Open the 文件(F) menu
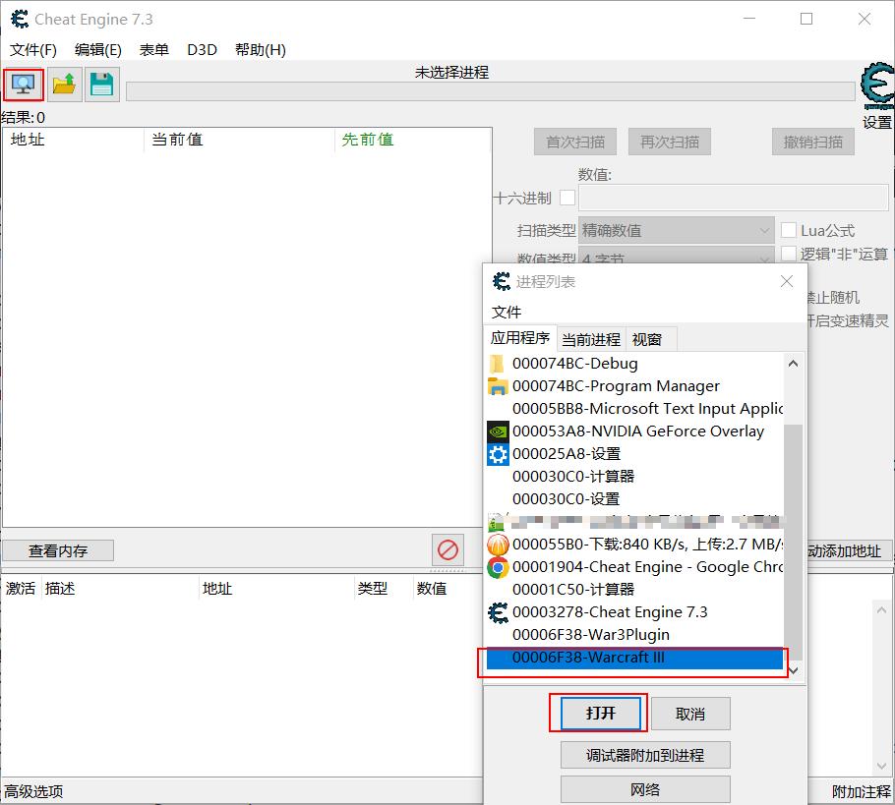This screenshot has height=805, width=895. tap(33, 50)
